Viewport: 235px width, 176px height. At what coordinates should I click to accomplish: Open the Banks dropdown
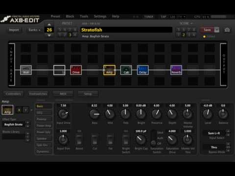click(34, 30)
